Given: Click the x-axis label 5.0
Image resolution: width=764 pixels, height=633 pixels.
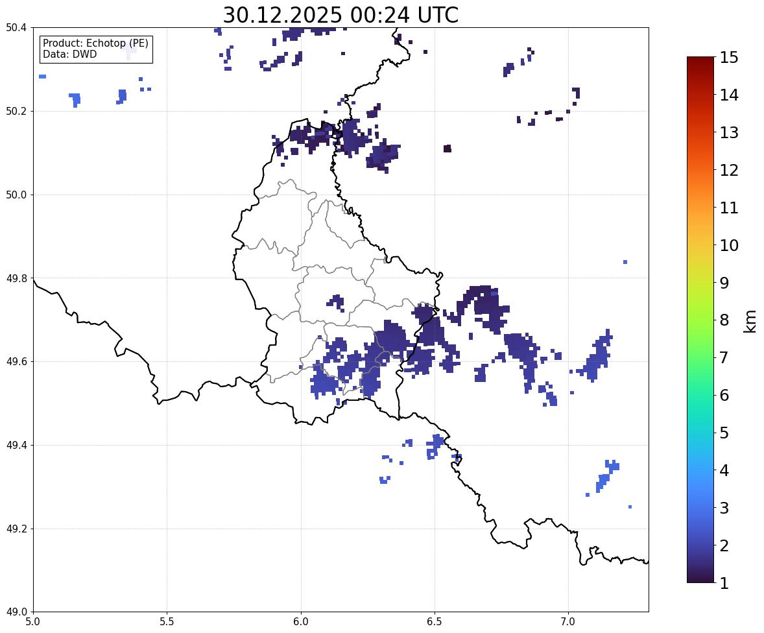Looking at the screenshot, I should coord(33,622).
